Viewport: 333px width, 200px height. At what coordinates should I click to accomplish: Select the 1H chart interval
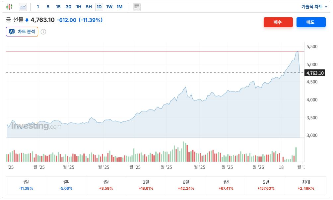coord(79,7)
